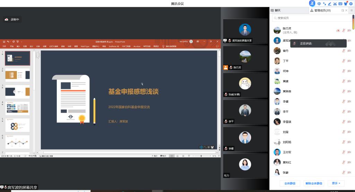Click the IME settings gear icon
Screen dimensions: 355x192
tap(350, 4)
